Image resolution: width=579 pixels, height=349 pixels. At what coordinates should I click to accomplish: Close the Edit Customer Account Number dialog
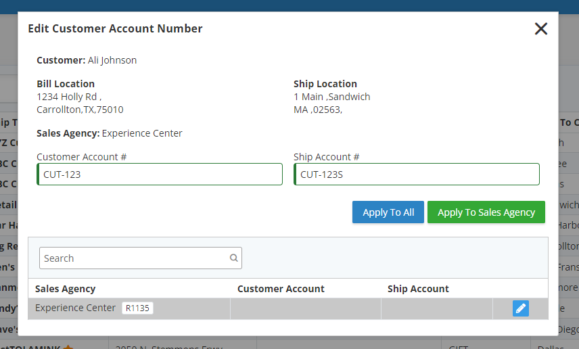point(540,28)
